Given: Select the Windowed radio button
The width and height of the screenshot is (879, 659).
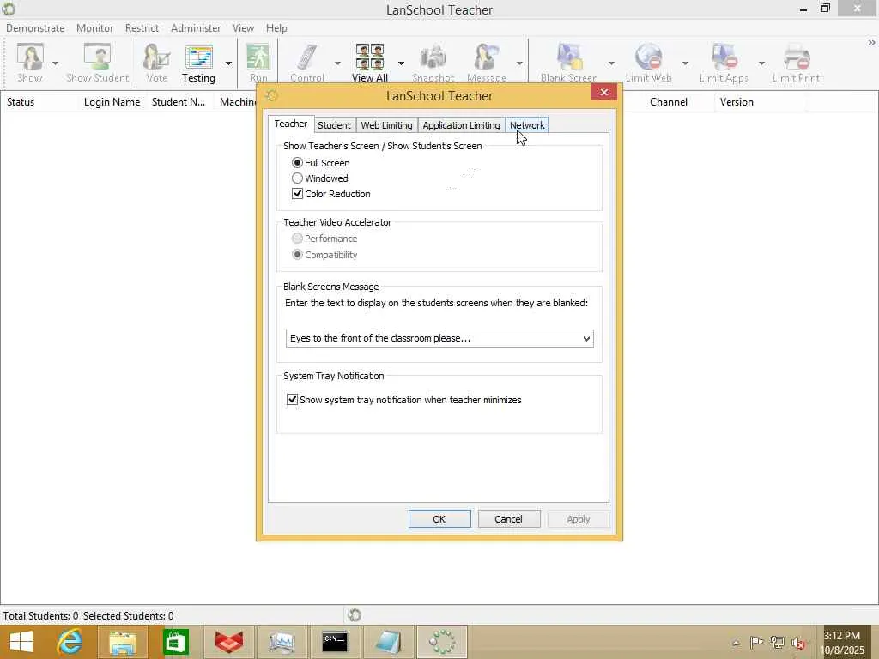Looking at the screenshot, I should pos(297,178).
